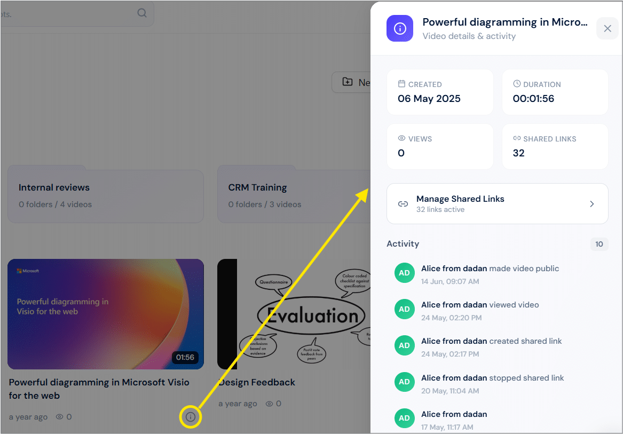The image size is (623, 434).
Task: Open the CRM Training folder
Action: (294, 194)
